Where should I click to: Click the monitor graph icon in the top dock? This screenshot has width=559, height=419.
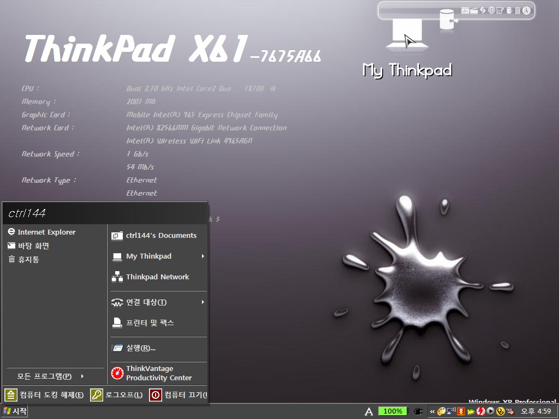465,10
